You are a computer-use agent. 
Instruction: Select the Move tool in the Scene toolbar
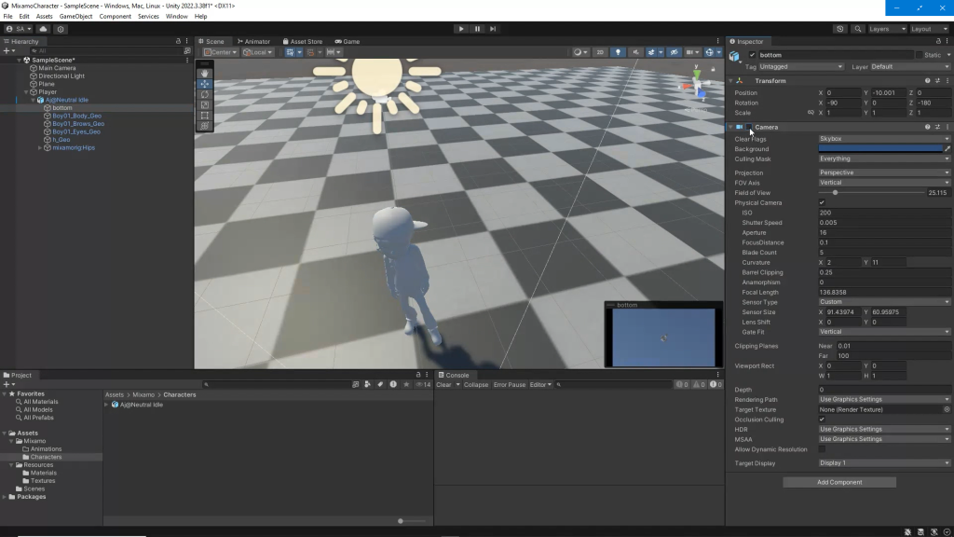point(205,84)
